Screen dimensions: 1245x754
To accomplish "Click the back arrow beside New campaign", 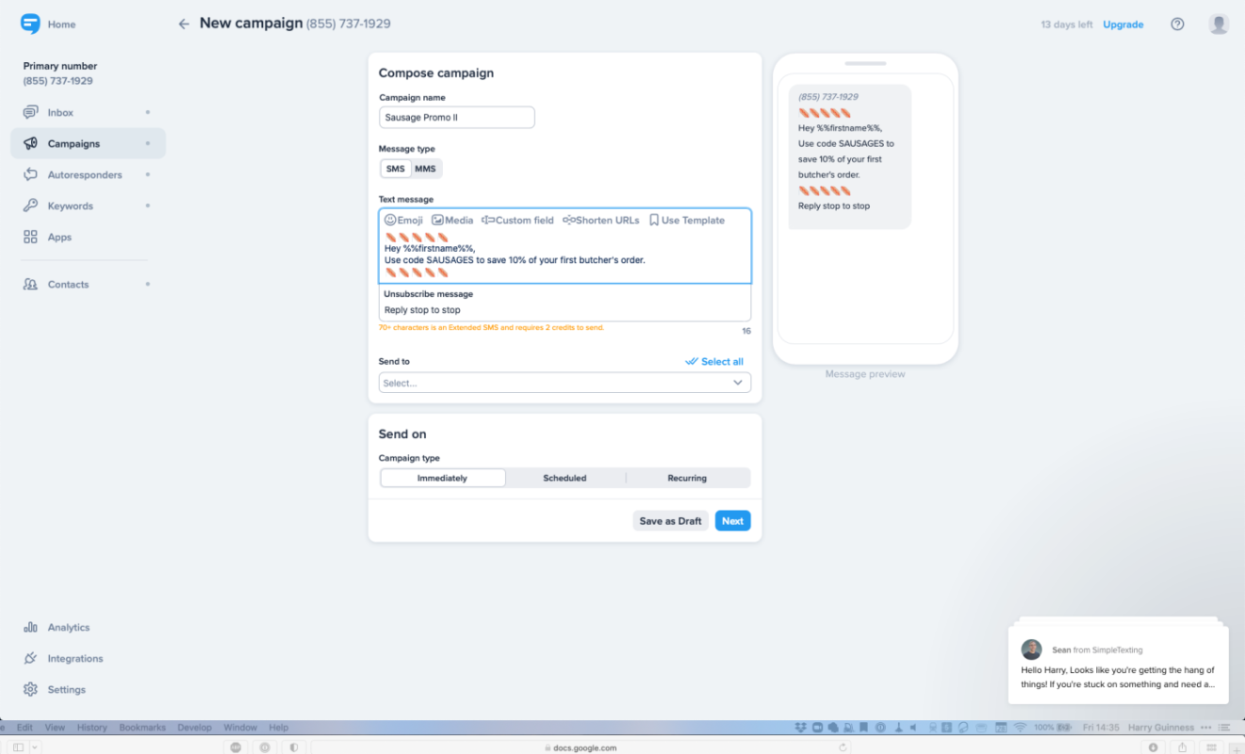I will pos(184,25).
